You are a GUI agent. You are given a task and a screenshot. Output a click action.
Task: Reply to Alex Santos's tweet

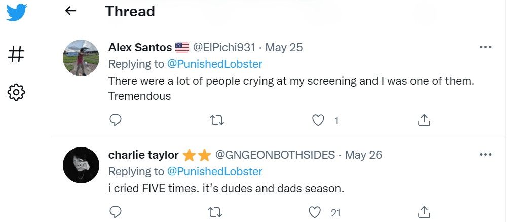point(116,120)
